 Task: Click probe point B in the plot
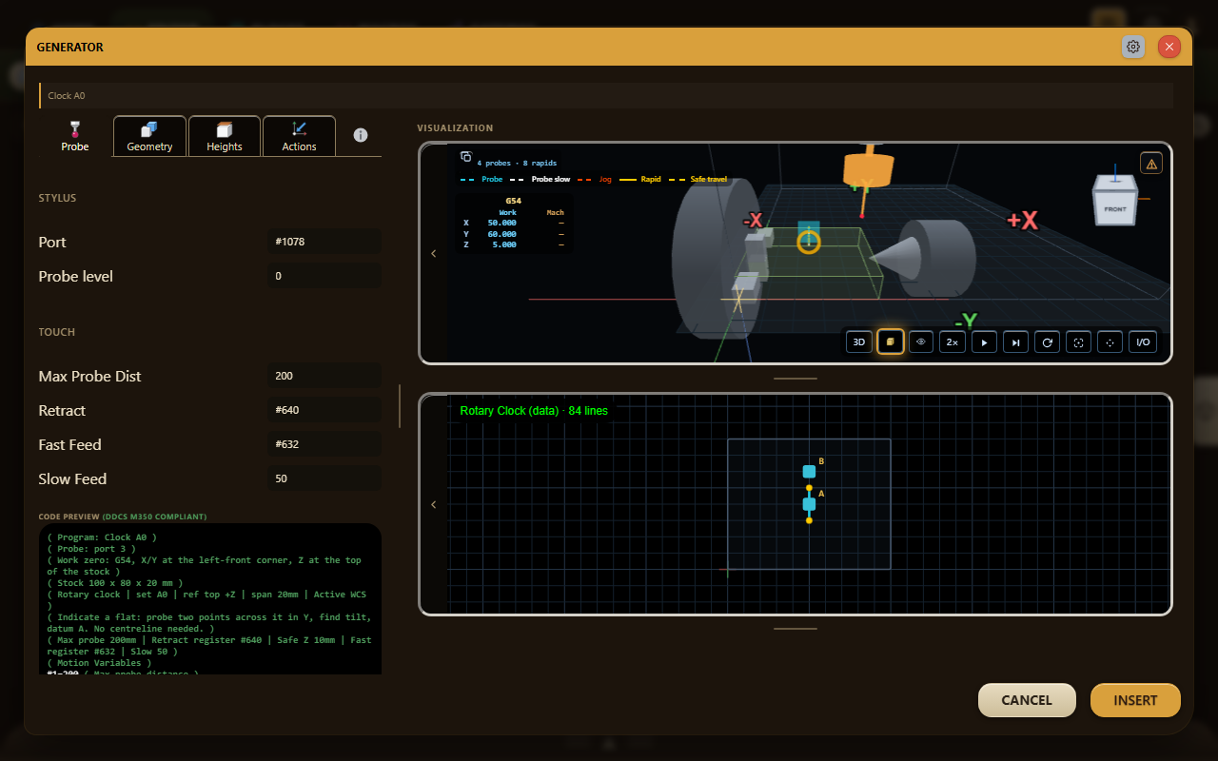(x=809, y=471)
